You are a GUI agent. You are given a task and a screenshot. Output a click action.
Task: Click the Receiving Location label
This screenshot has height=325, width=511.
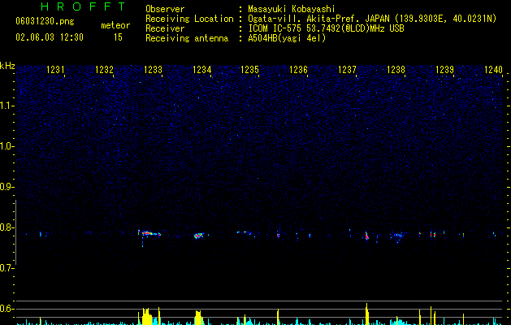(189, 19)
